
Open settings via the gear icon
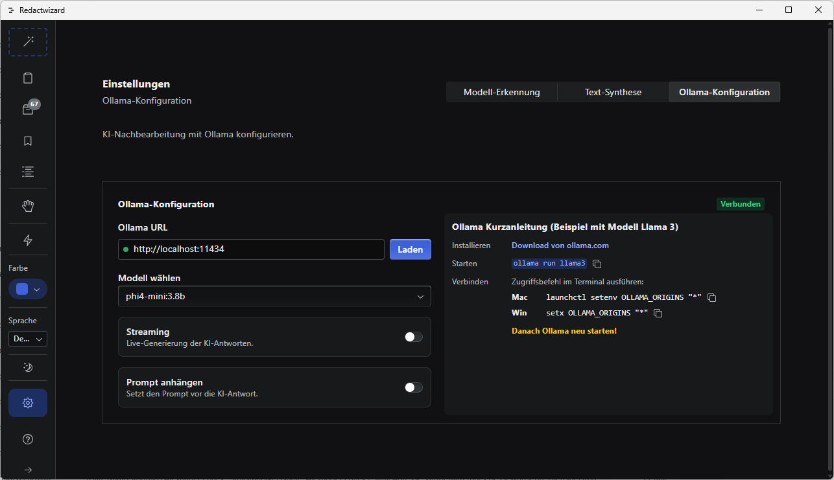click(x=28, y=403)
